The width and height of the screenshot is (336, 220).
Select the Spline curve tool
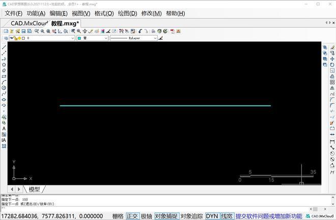point(4,93)
